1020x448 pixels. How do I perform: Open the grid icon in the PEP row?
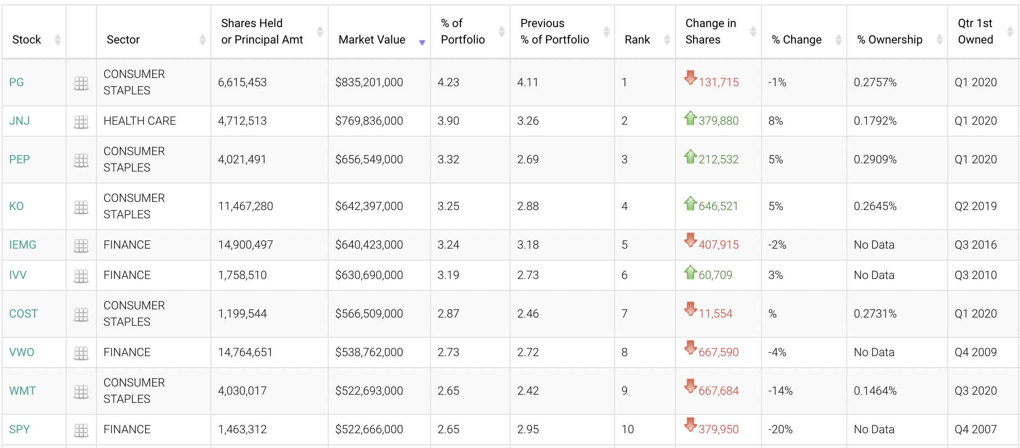point(81,160)
